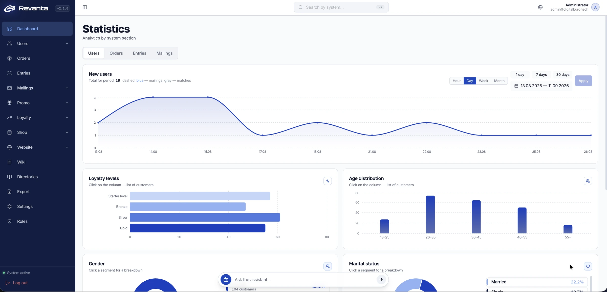The height and width of the screenshot is (292, 607).
Task: Open the assistant bot icon
Action: tap(226, 279)
